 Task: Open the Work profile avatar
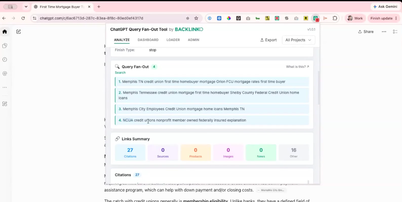355,18
